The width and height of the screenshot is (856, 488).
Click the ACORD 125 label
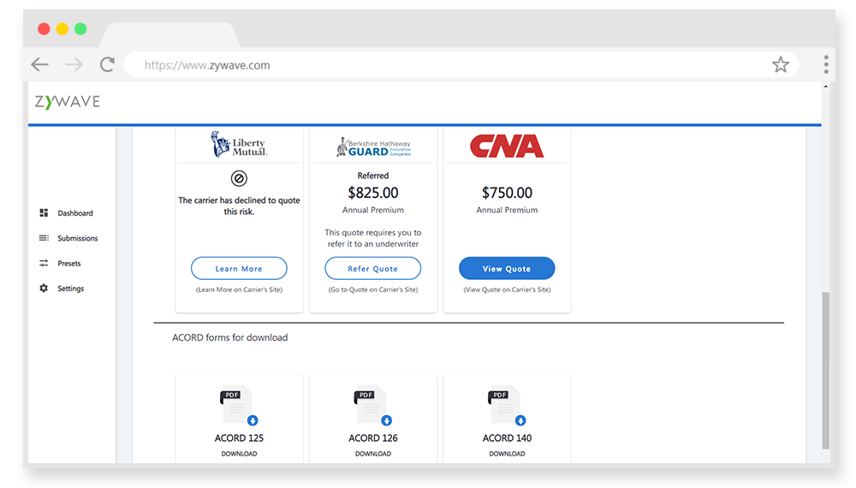[x=239, y=437]
